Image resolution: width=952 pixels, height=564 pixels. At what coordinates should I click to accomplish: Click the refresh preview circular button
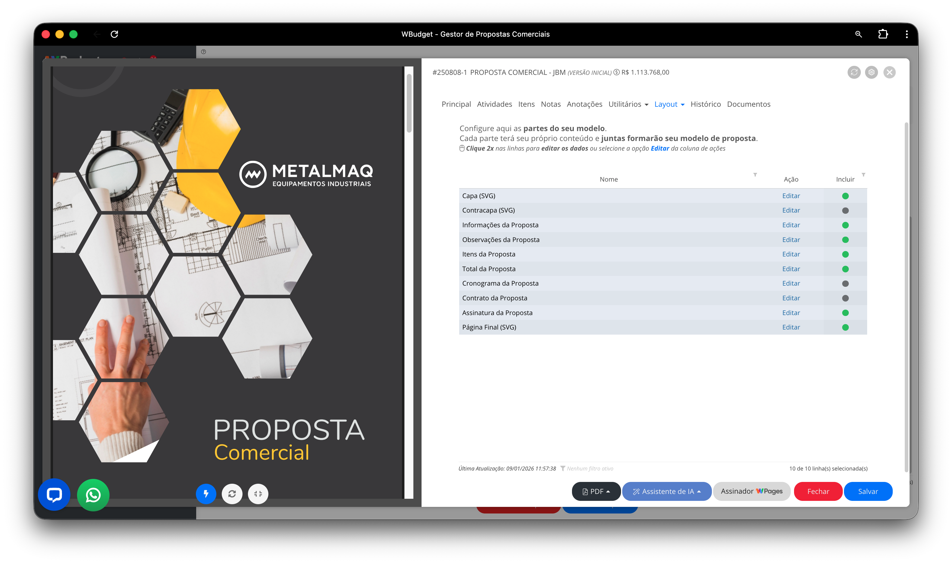[232, 494]
